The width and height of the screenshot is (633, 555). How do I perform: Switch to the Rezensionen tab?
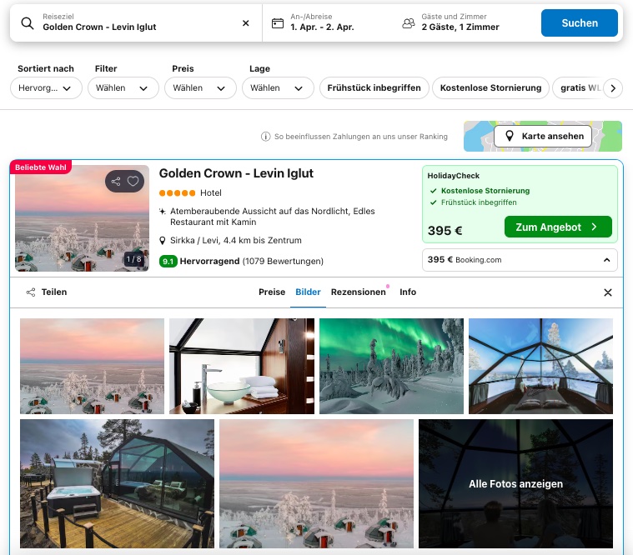click(x=358, y=292)
